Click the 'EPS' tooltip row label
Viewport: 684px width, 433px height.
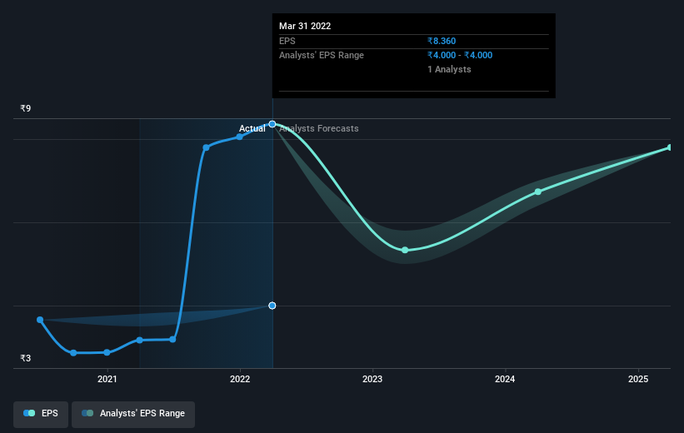coord(287,41)
